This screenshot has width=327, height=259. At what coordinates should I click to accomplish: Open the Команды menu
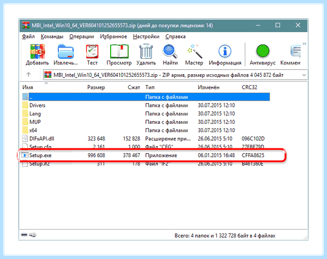[52, 37]
